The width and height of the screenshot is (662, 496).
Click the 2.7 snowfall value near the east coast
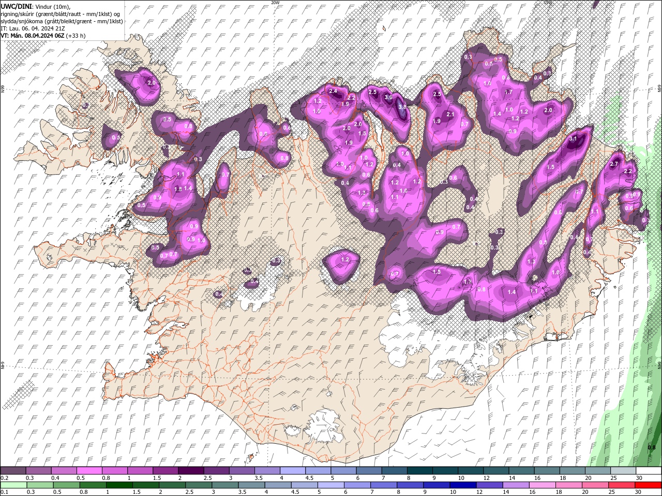[614, 164]
